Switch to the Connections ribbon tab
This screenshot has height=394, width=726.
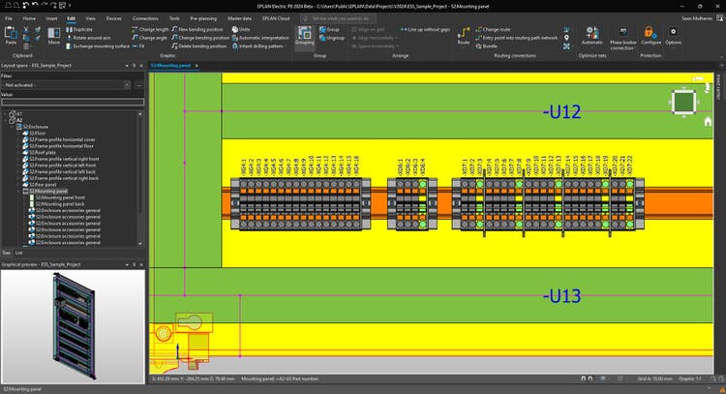pos(145,18)
